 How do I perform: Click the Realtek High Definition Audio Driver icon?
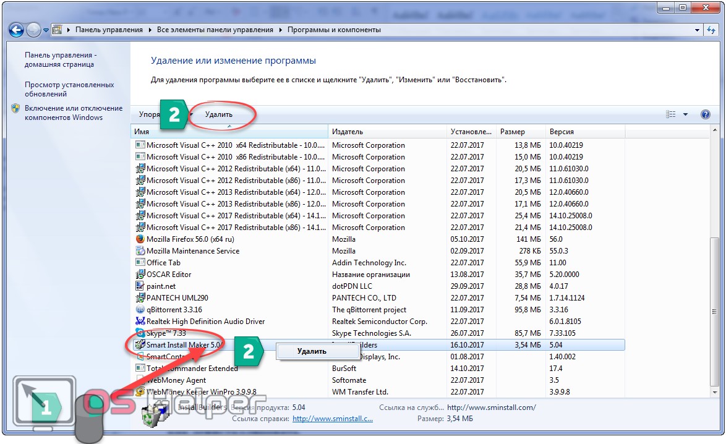[x=140, y=322]
